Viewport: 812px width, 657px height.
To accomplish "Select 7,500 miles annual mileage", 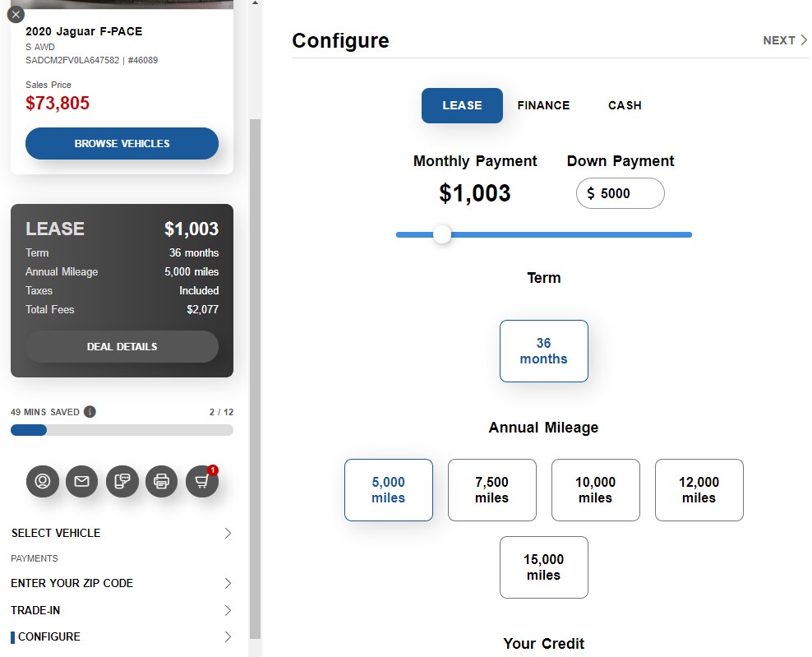I will pyautogui.click(x=492, y=489).
